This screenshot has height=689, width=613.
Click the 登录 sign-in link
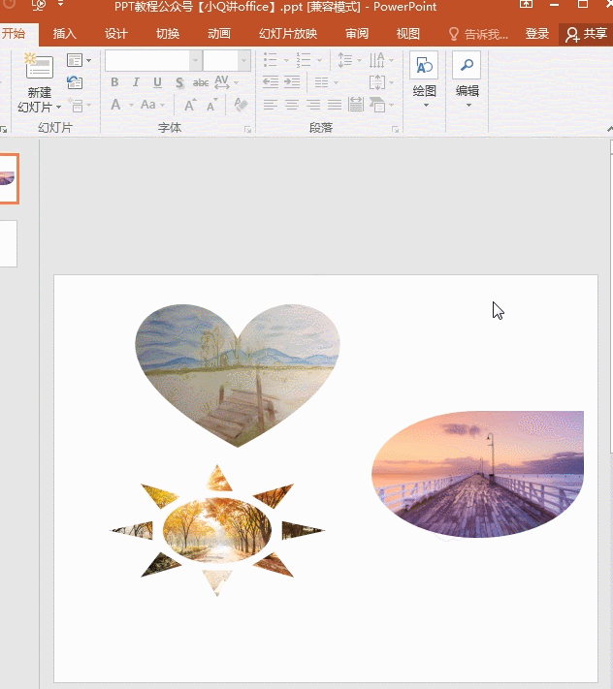[x=537, y=34]
